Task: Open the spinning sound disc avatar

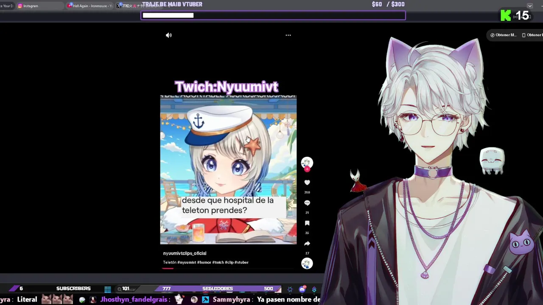Action: pos(307,263)
